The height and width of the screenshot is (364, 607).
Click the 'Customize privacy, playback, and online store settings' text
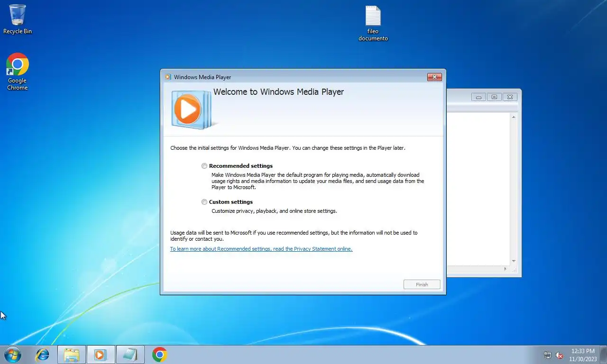274,211
